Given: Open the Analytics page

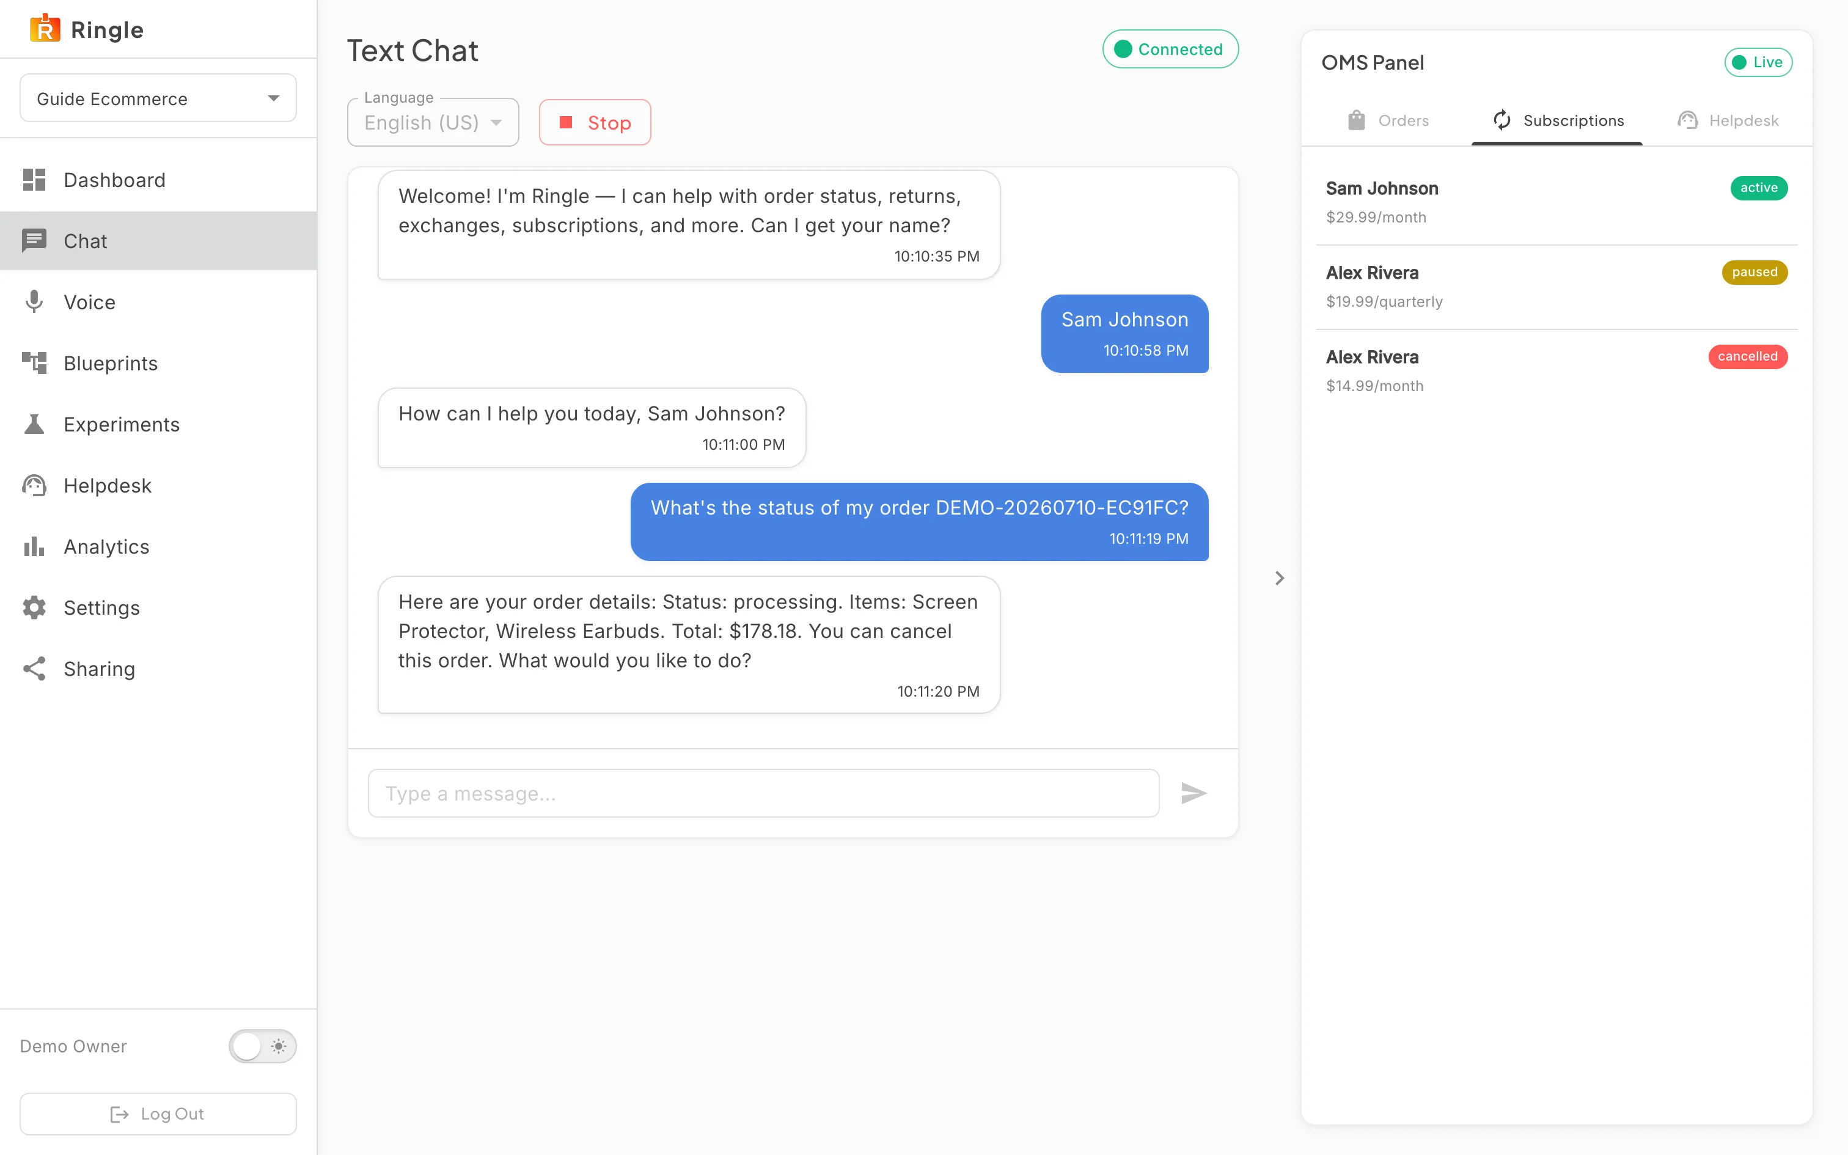Looking at the screenshot, I should point(158,546).
